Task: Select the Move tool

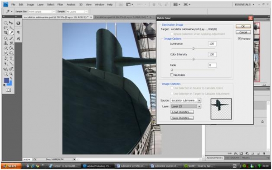Action: pyautogui.click(x=11, y=23)
